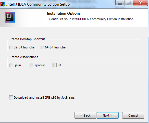The image size is (149, 123).
Task: Check the 64-bit launcher shortcut option
Action: [x=42, y=47]
